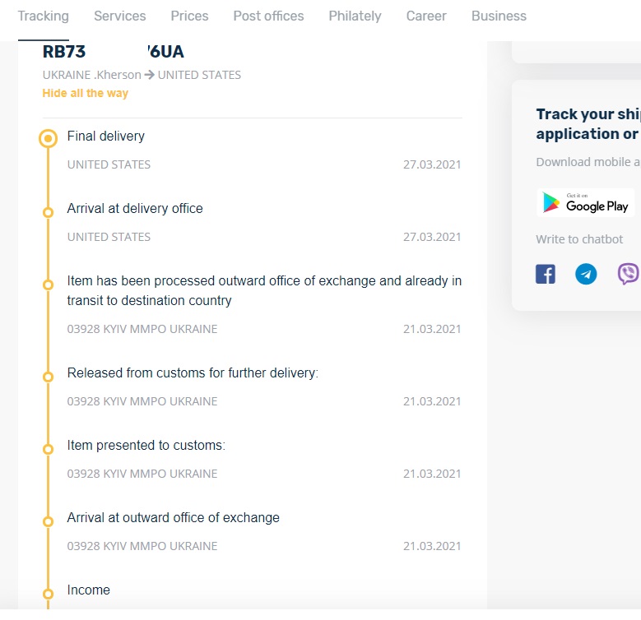This screenshot has width=641, height=620.
Task: Open the Telegram chatbot icon
Action: (586, 274)
